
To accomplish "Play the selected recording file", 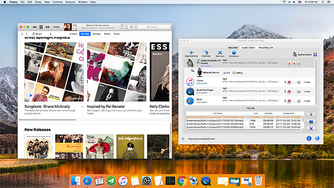I will pyautogui.click(x=311, y=115).
